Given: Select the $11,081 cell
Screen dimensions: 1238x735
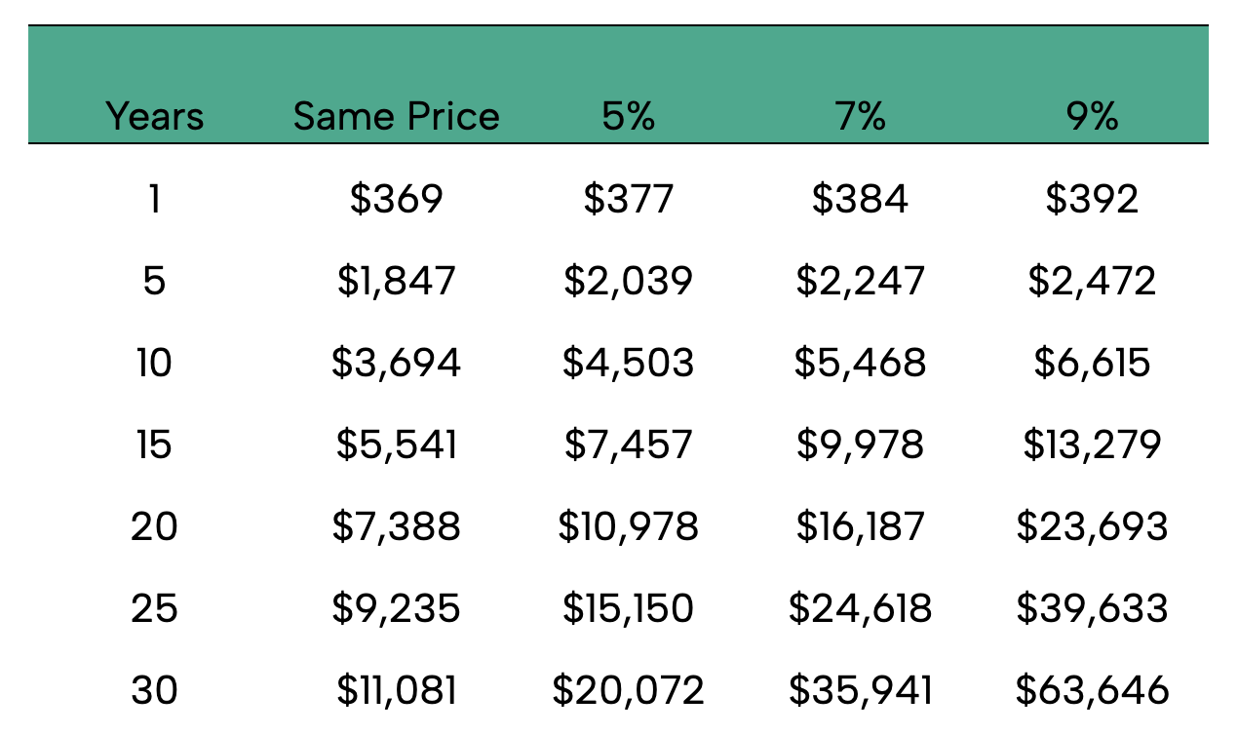Looking at the screenshot, I should click(x=396, y=690).
